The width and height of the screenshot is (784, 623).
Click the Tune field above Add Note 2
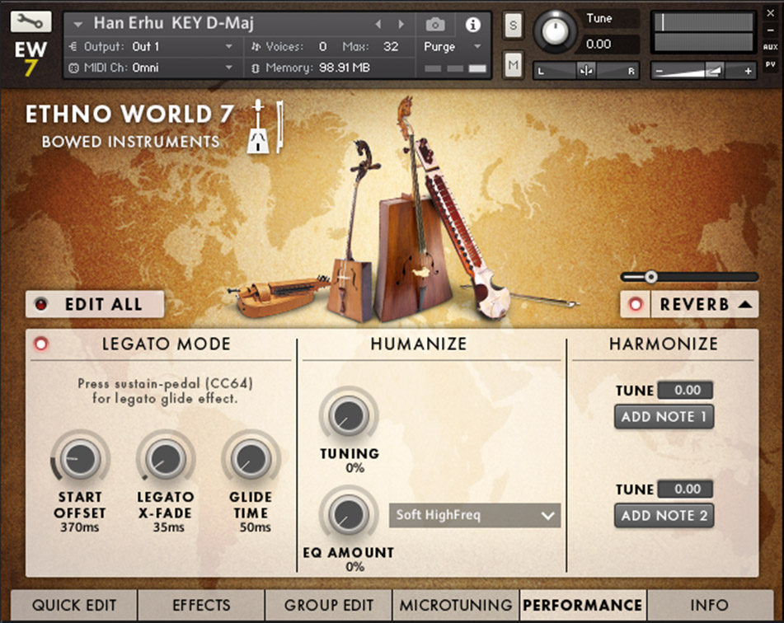686,489
